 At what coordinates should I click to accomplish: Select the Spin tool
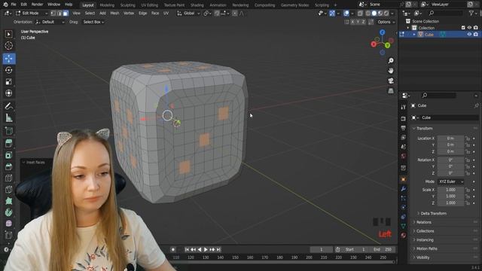pyautogui.click(x=8, y=212)
